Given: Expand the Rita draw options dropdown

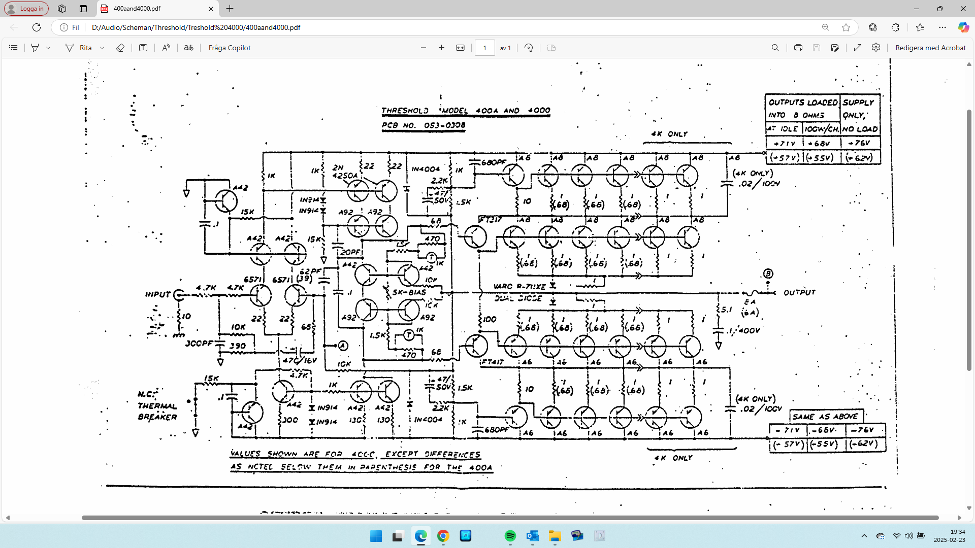Looking at the screenshot, I should pyautogui.click(x=102, y=48).
